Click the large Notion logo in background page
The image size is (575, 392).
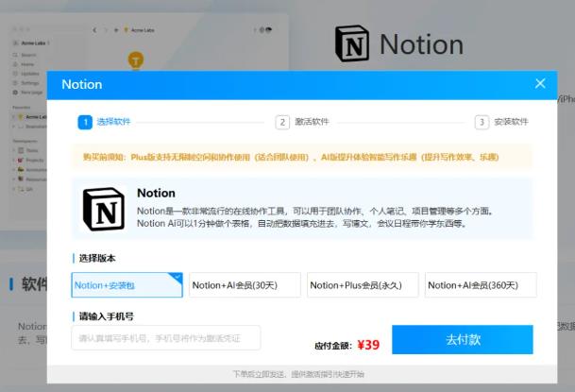(x=352, y=43)
